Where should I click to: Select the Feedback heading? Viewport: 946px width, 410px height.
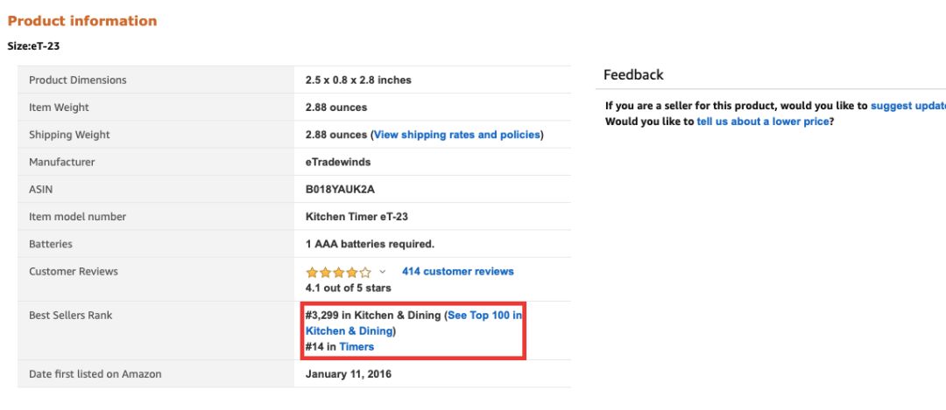(633, 75)
